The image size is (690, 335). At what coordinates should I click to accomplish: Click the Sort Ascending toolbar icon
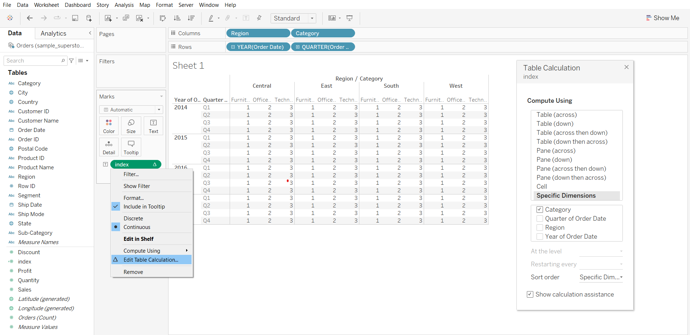point(177,18)
